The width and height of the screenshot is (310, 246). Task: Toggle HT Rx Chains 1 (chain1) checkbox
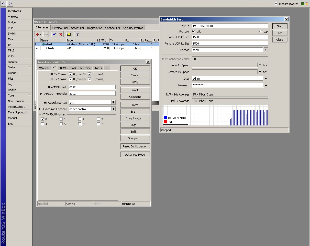click(89, 79)
